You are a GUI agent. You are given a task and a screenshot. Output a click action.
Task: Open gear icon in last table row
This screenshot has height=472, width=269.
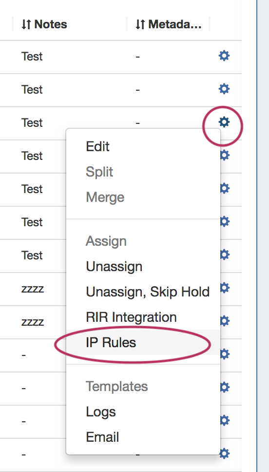[x=225, y=453]
